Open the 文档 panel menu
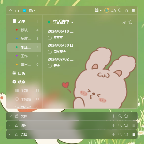 click(x=134, y=134)
